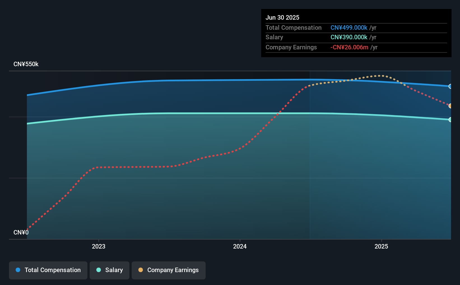Click the Salary tooltip row label

coord(274,37)
